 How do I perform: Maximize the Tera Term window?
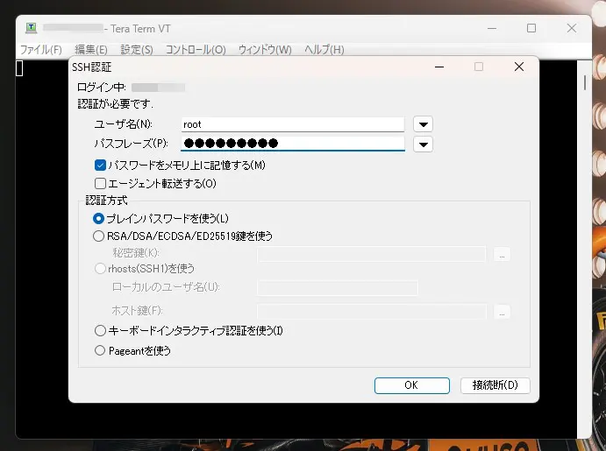tap(531, 29)
